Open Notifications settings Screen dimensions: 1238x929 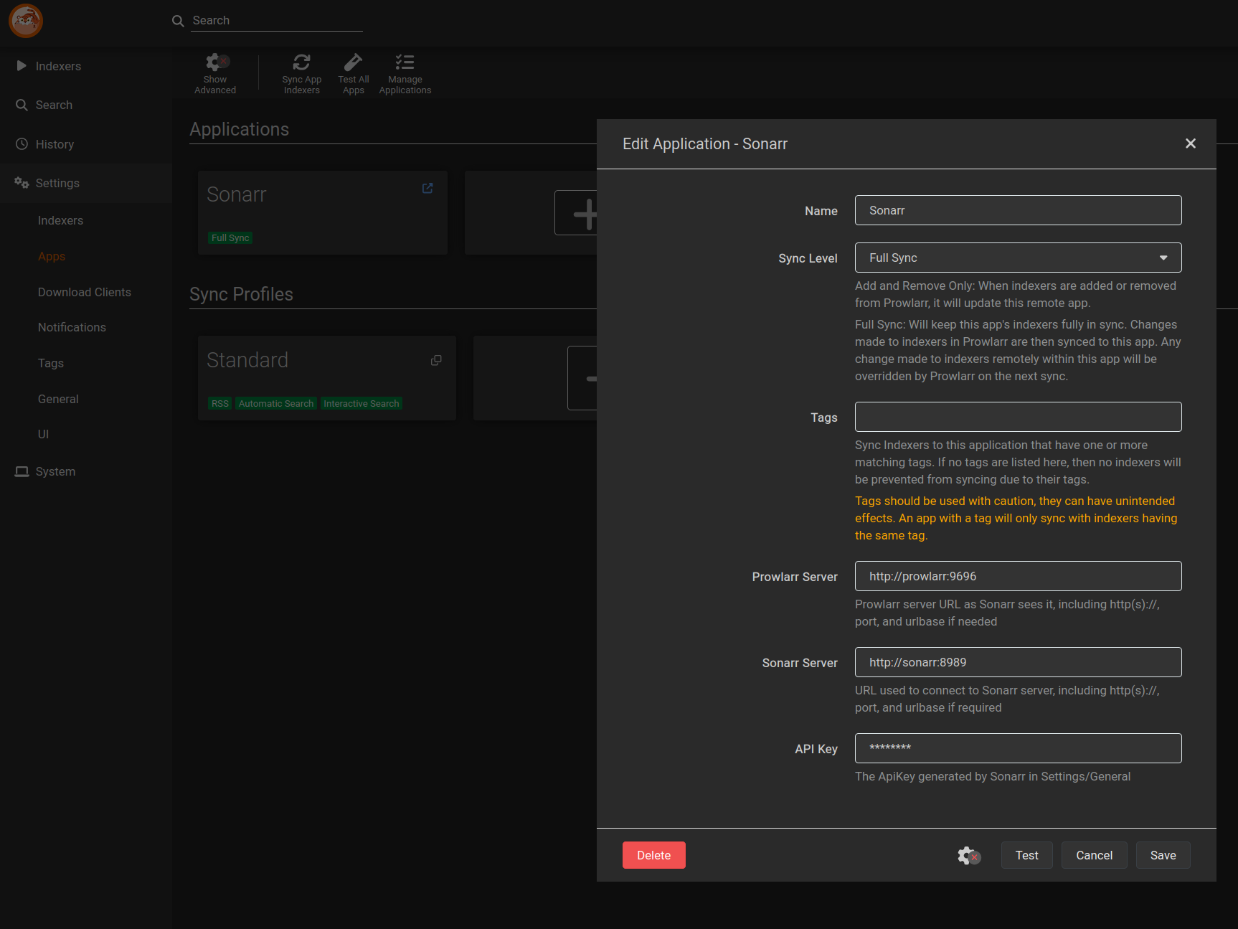(x=72, y=327)
